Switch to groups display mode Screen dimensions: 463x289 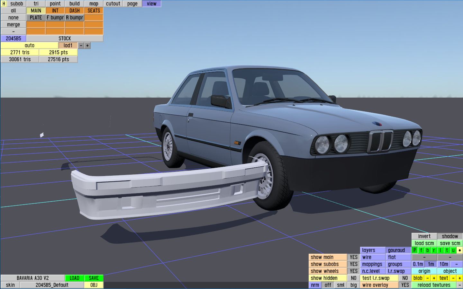point(399,264)
